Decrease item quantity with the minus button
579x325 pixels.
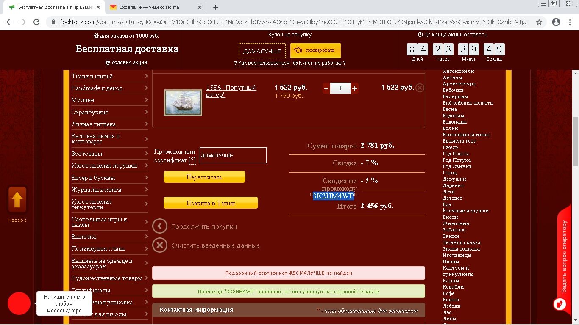click(326, 88)
